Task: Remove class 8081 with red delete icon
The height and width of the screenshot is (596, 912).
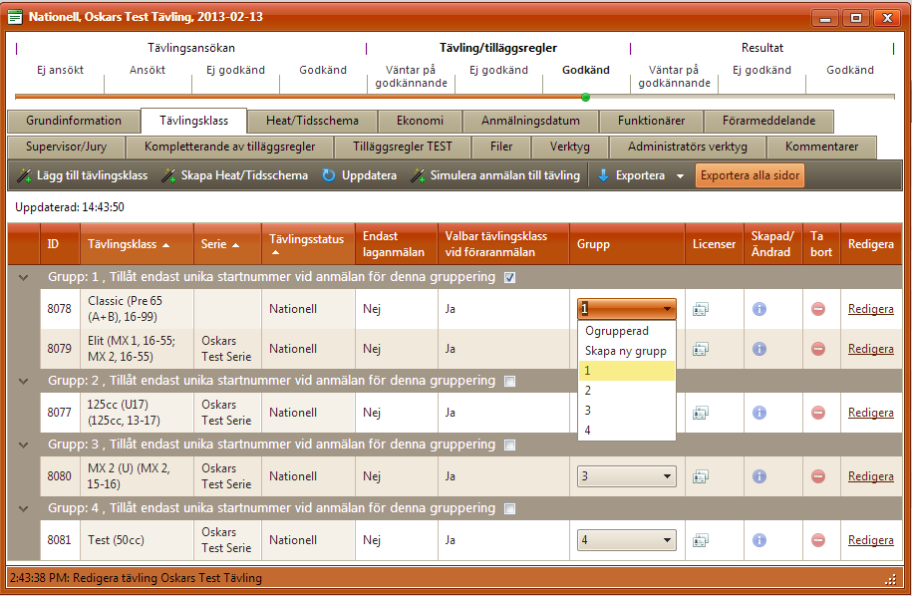Action: coord(818,541)
